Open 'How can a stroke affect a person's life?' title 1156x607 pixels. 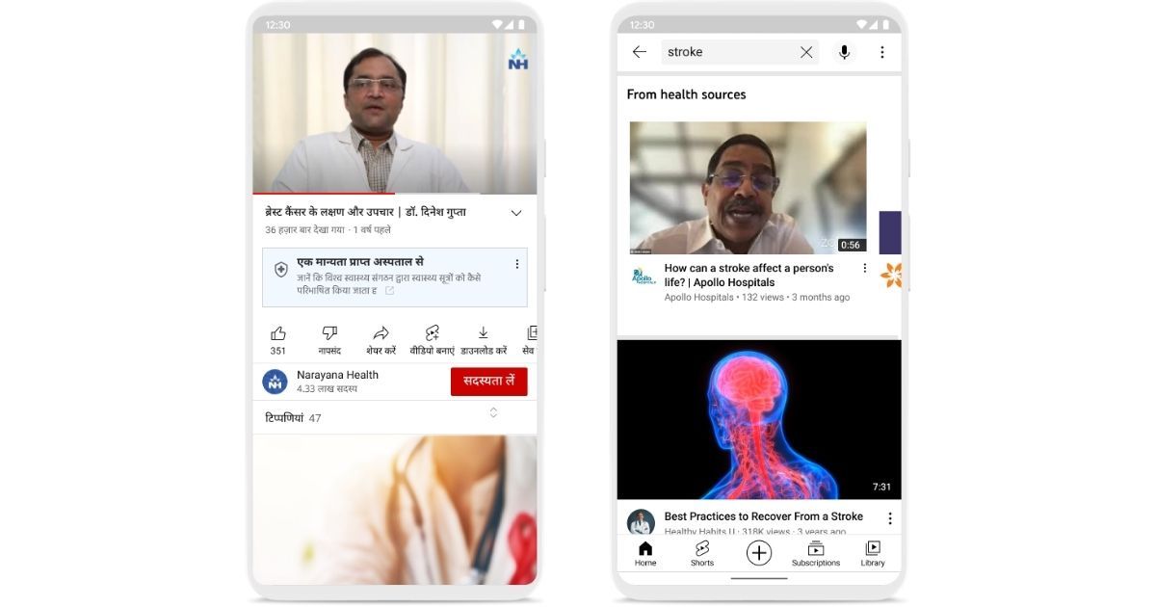pos(749,276)
